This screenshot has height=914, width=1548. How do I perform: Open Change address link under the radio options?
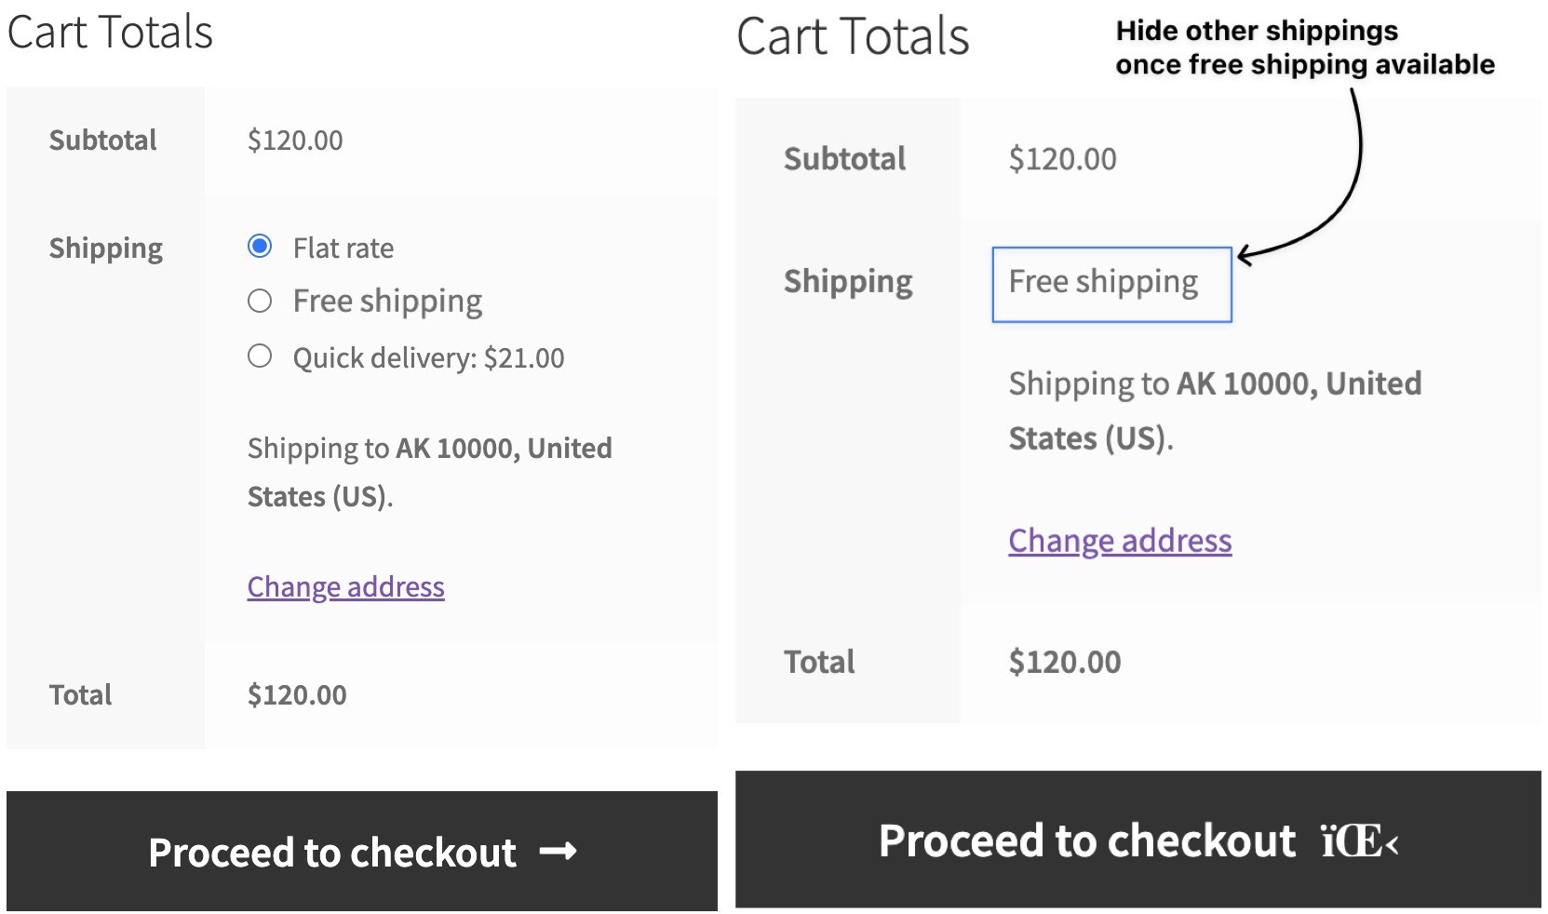pos(345,587)
